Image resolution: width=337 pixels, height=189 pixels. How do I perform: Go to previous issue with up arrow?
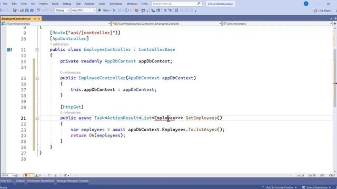click(x=49, y=175)
